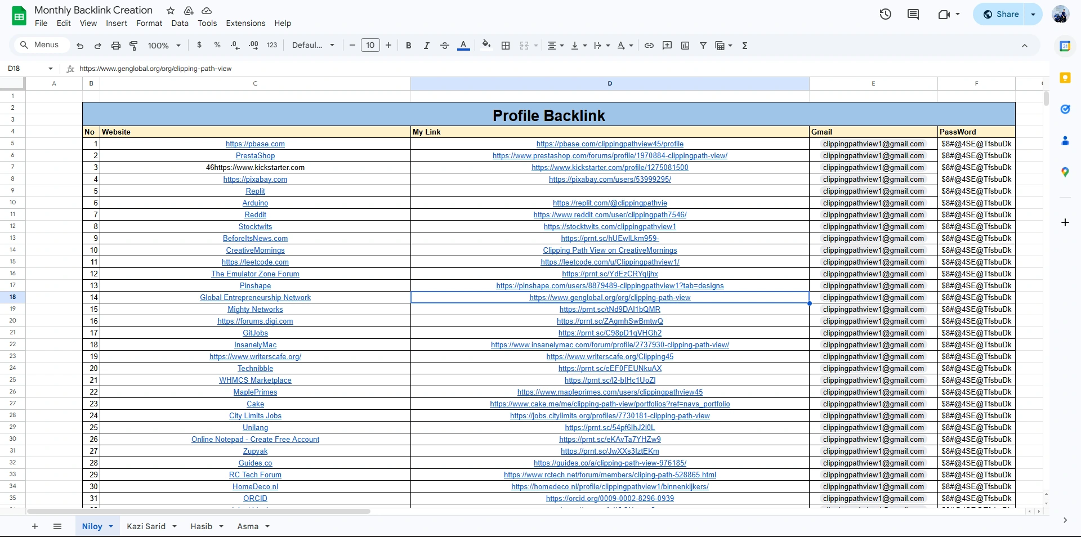Click the Create a filter icon

[x=703, y=46]
